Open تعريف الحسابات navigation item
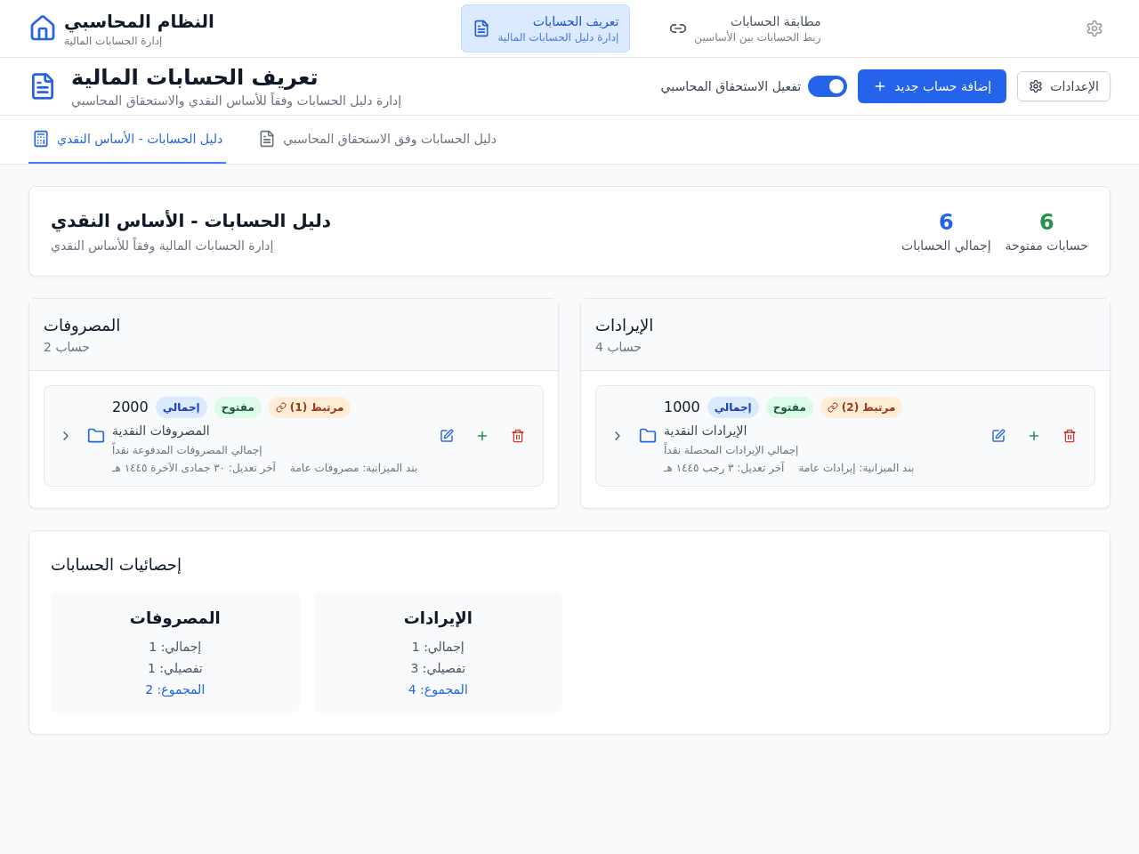 click(x=545, y=28)
